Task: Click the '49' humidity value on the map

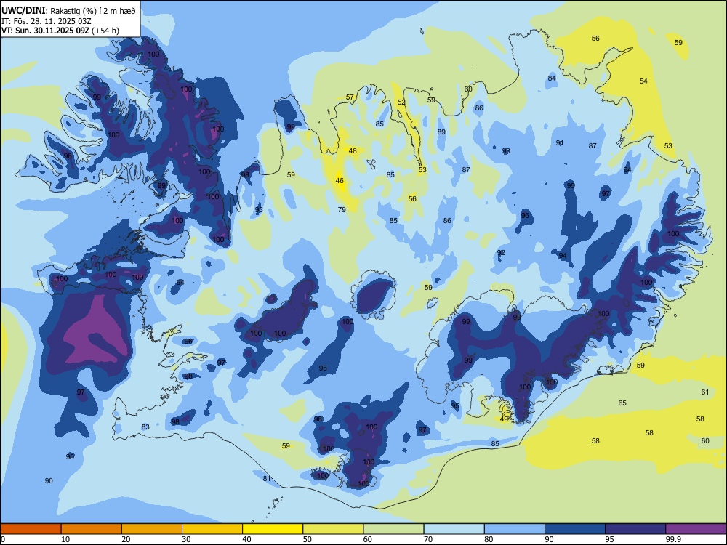Action: tap(504, 419)
